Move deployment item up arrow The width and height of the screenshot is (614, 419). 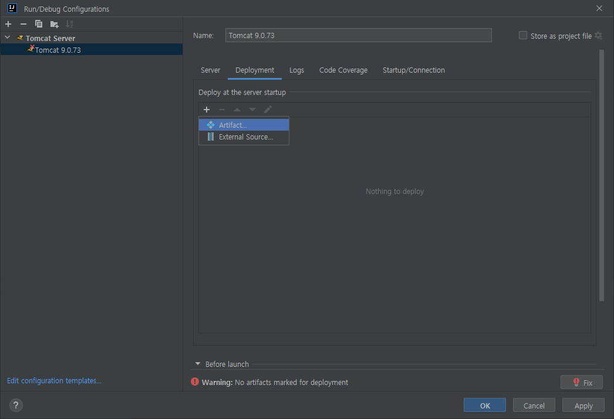point(237,110)
